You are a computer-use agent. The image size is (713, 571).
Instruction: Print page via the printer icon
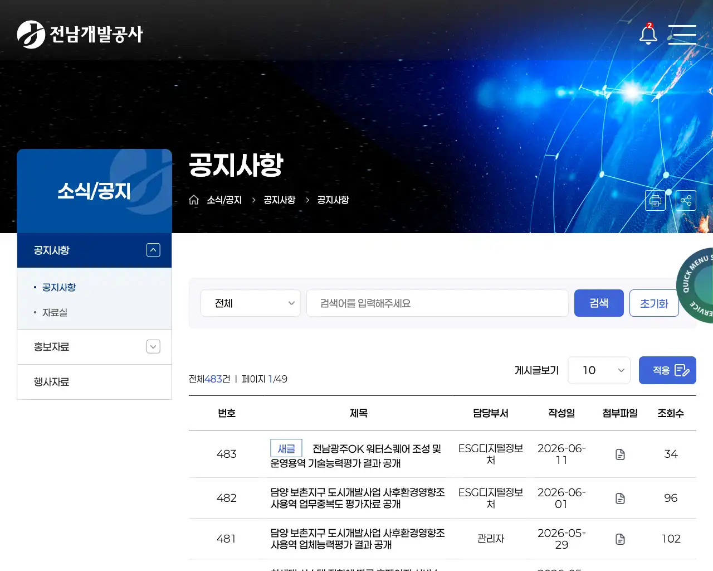(x=655, y=200)
